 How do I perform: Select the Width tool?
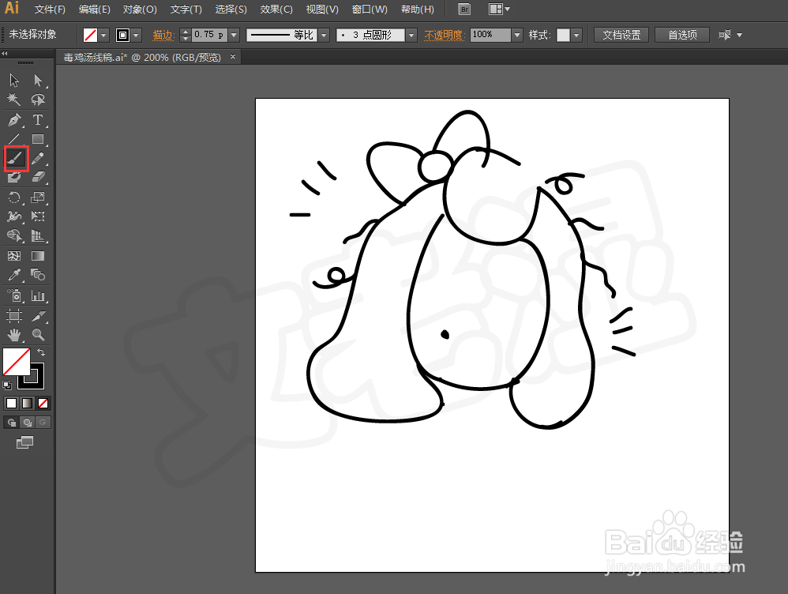coord(14,216)
